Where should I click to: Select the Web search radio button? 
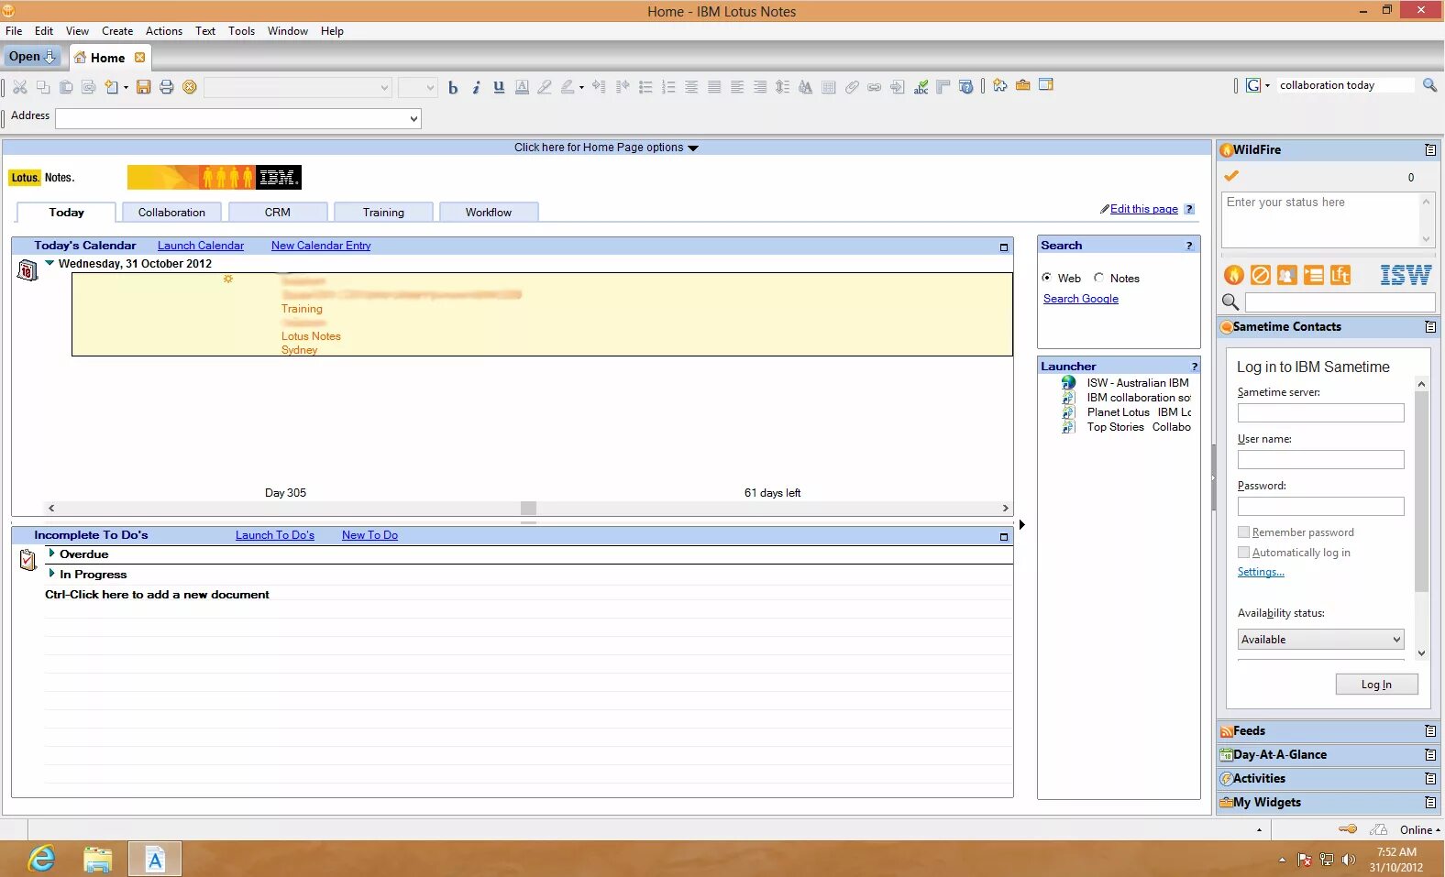click(1046, 278)
